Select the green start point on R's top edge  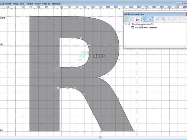75,17
